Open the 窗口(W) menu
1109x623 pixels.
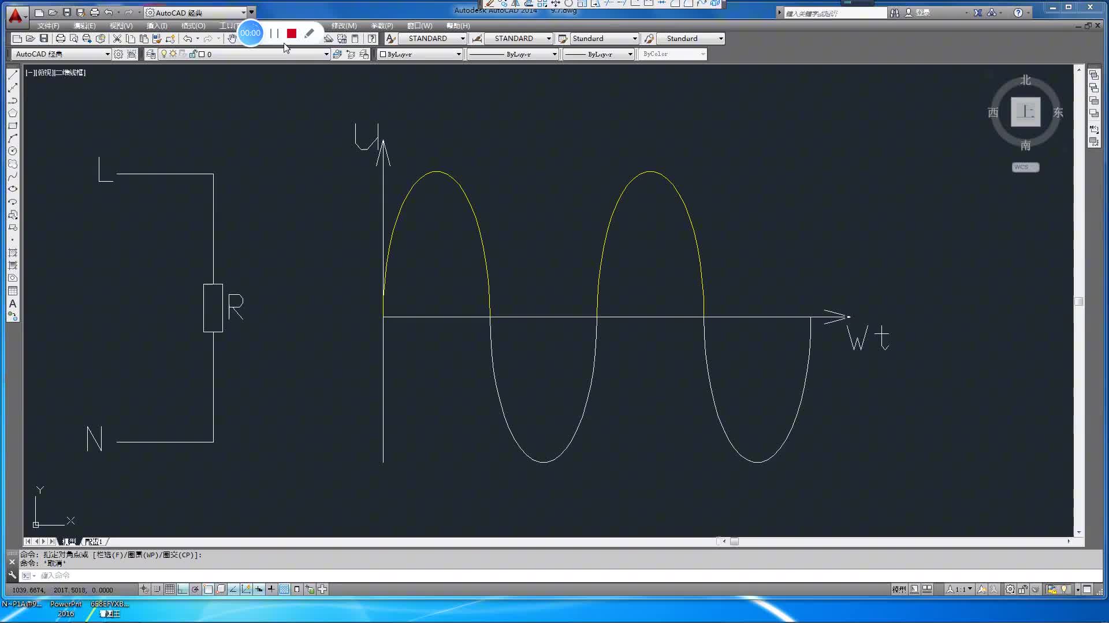click(x=419, y=26)
